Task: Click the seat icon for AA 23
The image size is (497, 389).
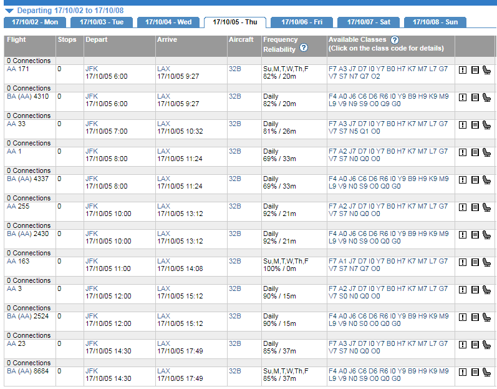Action: pos(487,345)
